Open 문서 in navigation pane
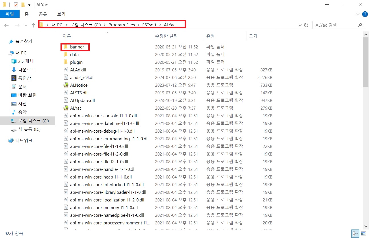The width and height of the screenshot is (369, 238). (x=19, y=87)
